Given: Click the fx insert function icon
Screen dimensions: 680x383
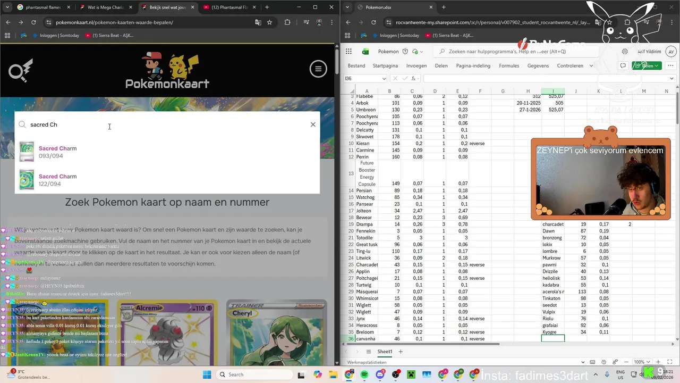Looking at the screenshot, I should [413, 78].
